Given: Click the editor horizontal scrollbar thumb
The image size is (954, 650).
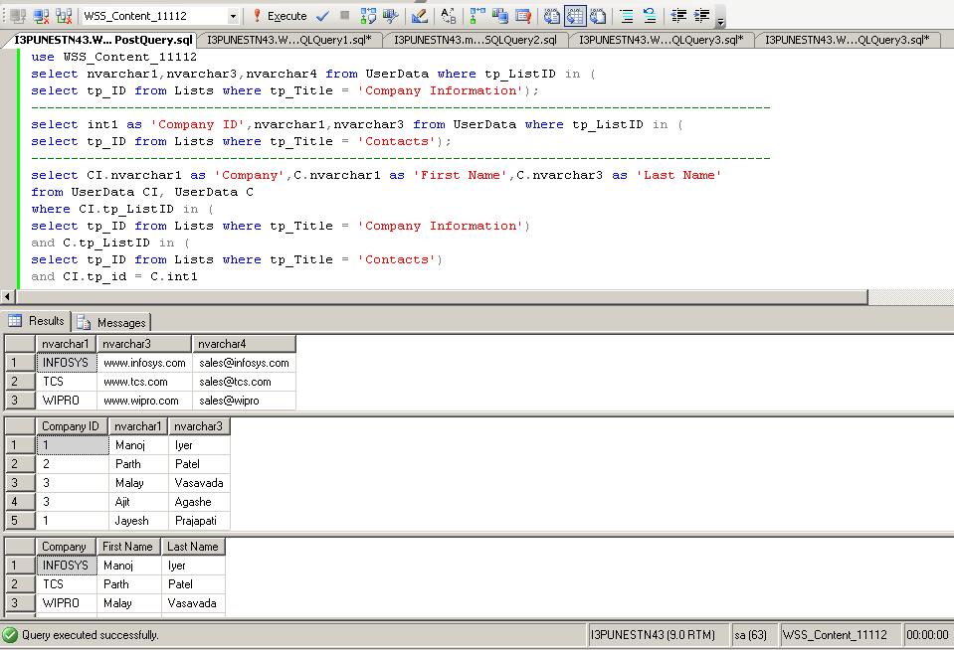Looking at the screenshot, I should (442, 297).
